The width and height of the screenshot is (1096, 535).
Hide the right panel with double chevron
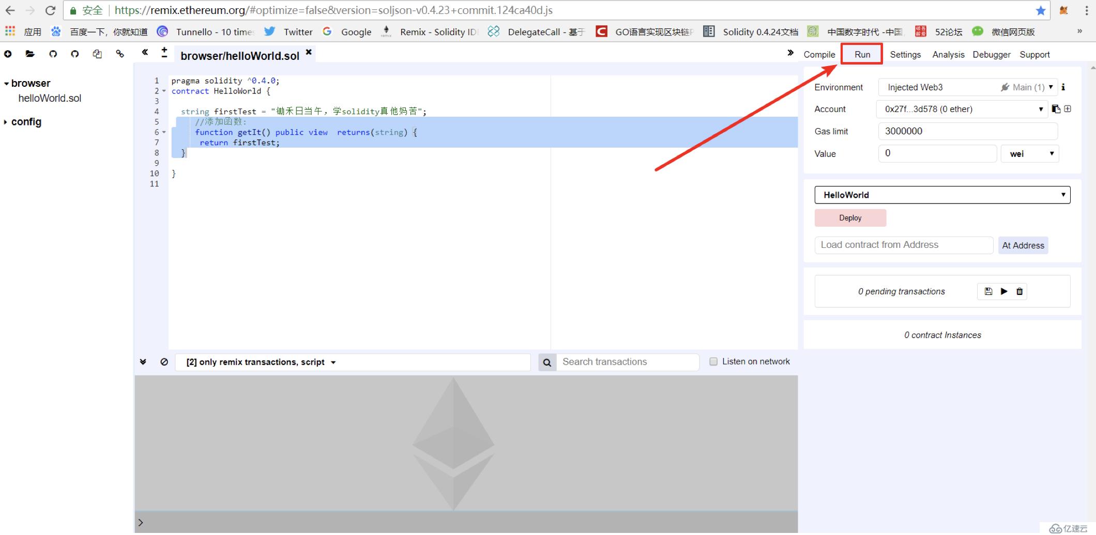[x=790, y=53]
